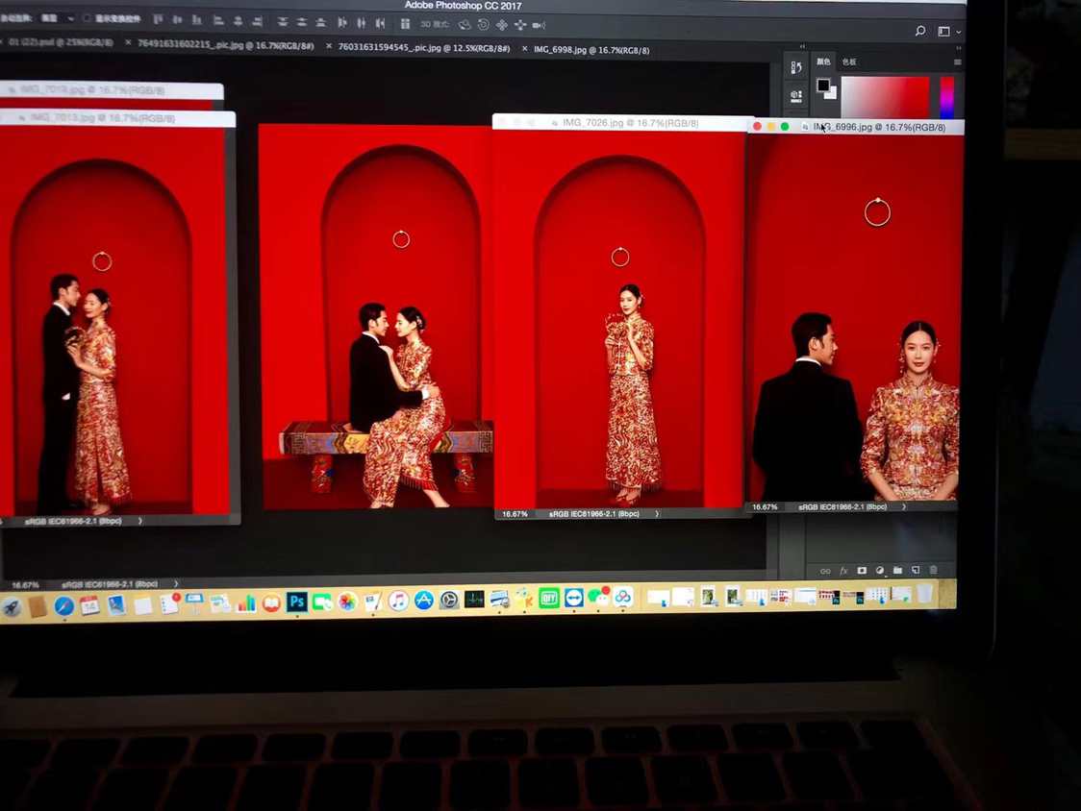Open the Numbers app in the Dock
Image resolution: width=1081 pixels, height=811 pixels.
point(245,603)
